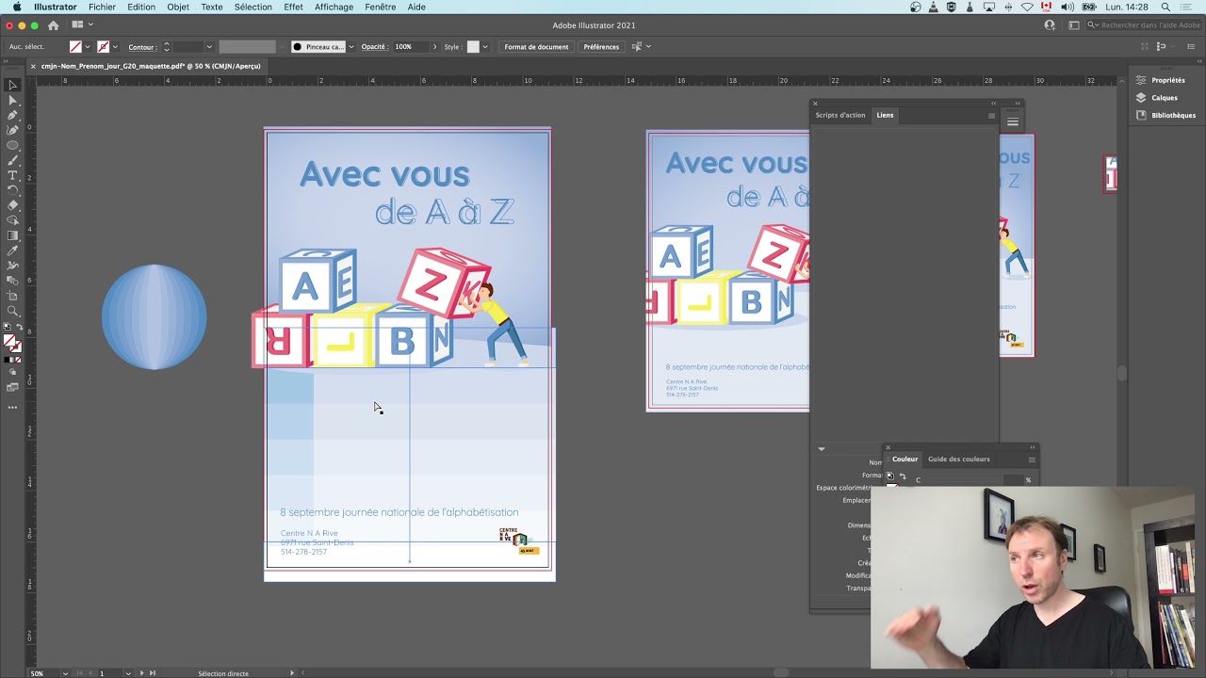Screen dimensions: 1206x678
Task: Open the zoom level 50% dropdown
Action: tap(65, 673)
